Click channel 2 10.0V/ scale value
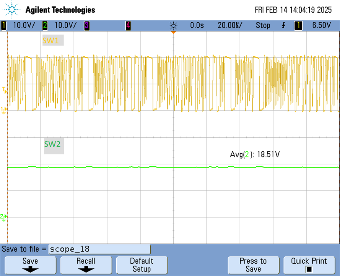 (x=65, y=25)
